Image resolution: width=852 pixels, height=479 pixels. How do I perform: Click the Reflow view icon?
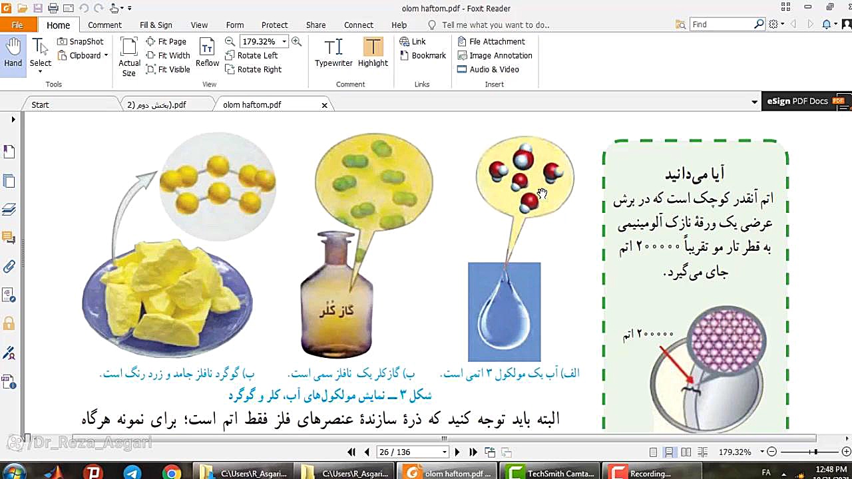click(x=207, y=53)
